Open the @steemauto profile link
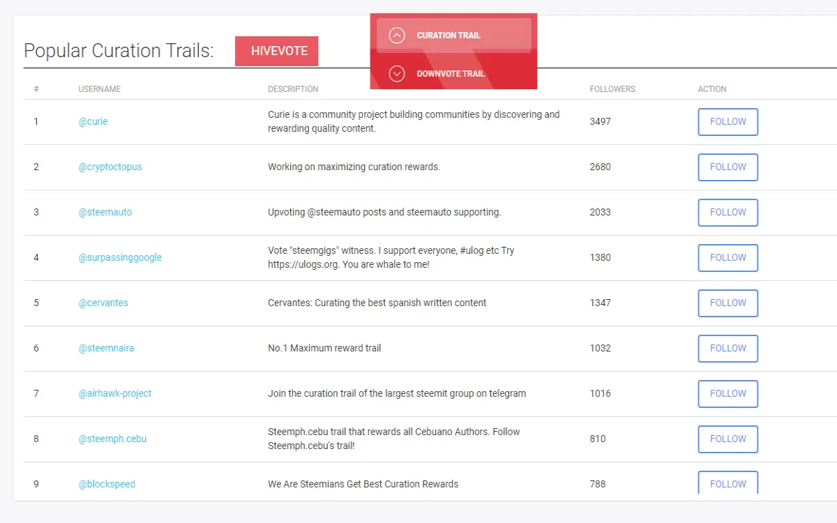This screenshot has width=837, height=523. 105,212
